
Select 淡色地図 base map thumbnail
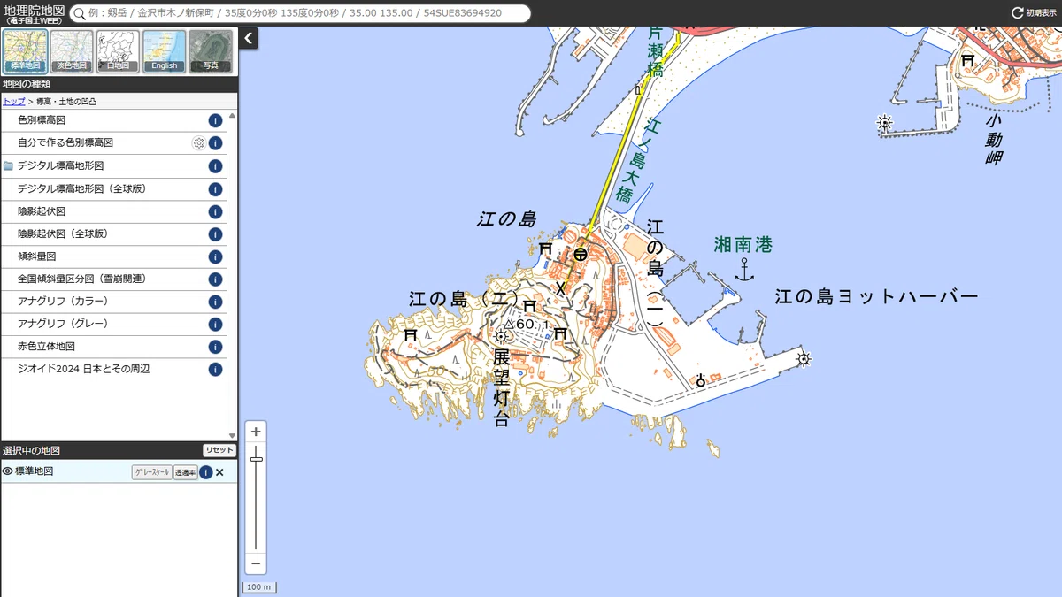coord(72,50)
